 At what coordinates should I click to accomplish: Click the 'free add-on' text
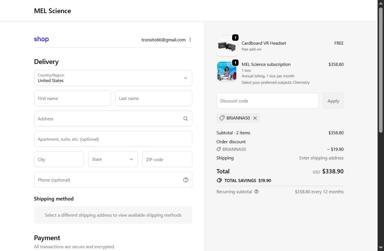[251, 49]
